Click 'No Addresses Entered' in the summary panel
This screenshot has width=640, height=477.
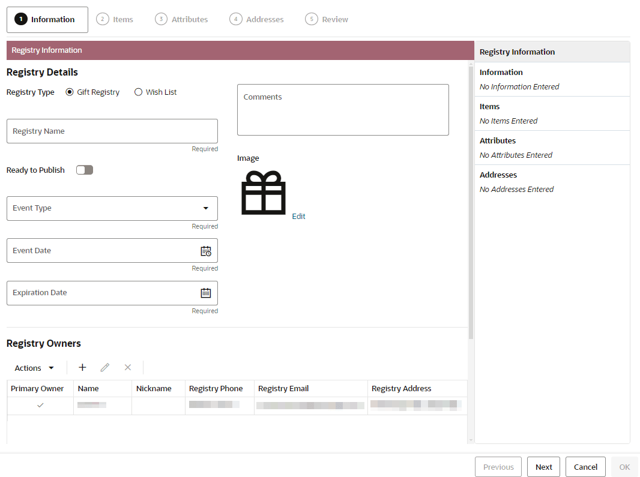tap(517, 190)
